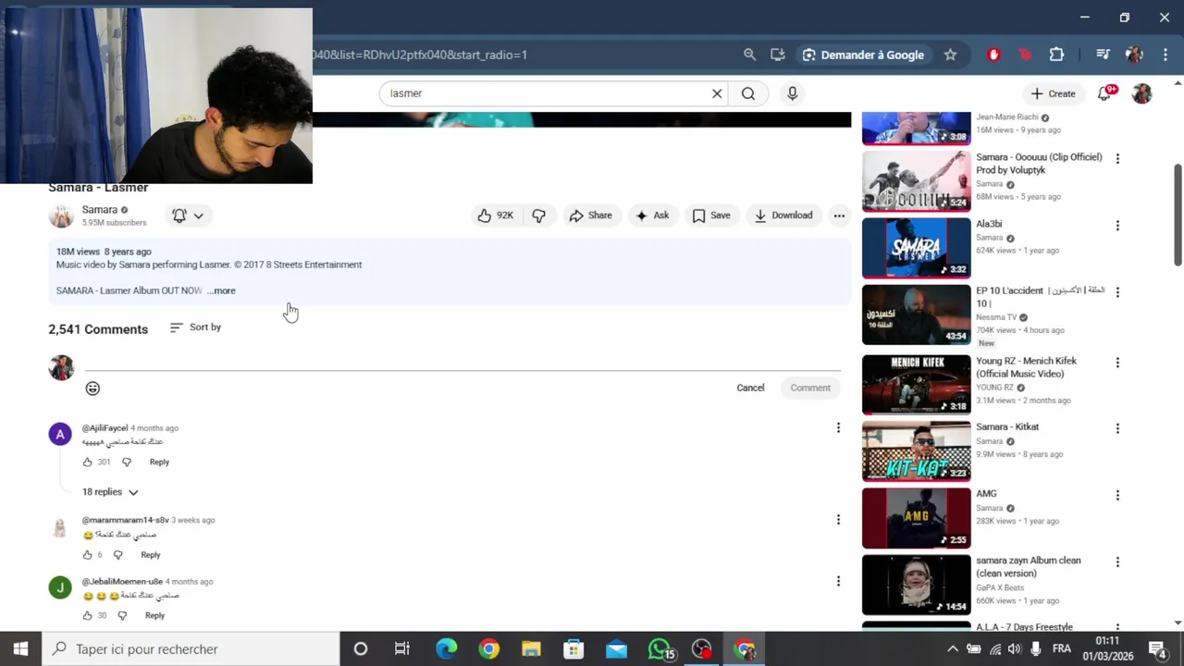Open the Ask feature for this video
This screenshot has width=1184, height=666.
click(x=652, y=216)
